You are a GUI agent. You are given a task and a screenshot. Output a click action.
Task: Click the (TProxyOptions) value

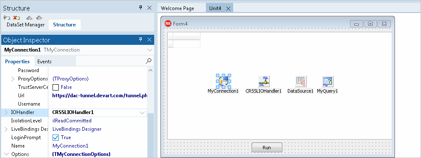(71, 79)
